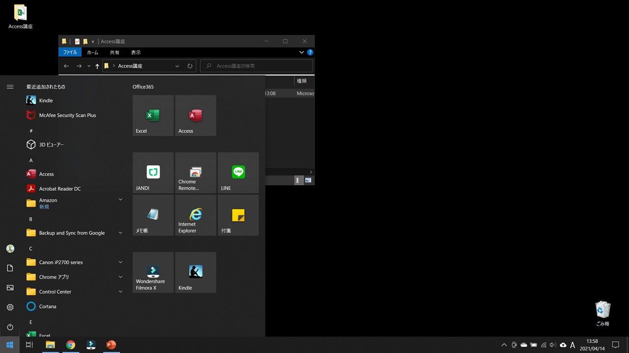Launch the Access tile in Start menu
629x353 pixels.
pos(196,116)
